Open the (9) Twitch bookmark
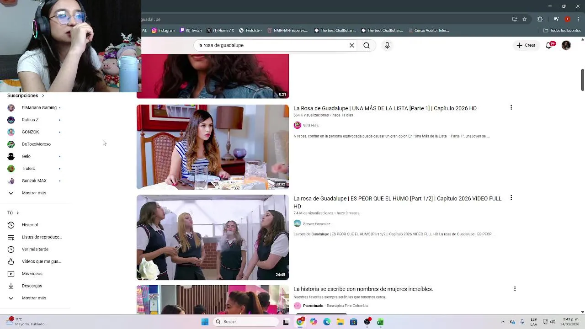This screenshot has width=585, height=329. [191, 31]
